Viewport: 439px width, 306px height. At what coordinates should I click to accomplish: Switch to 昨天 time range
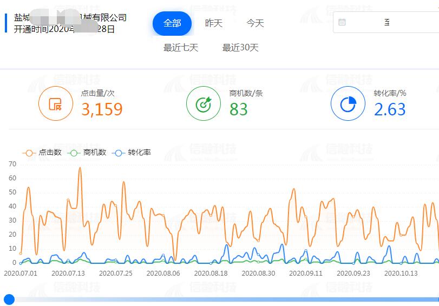pyautogui.click(x=214, y=23)
